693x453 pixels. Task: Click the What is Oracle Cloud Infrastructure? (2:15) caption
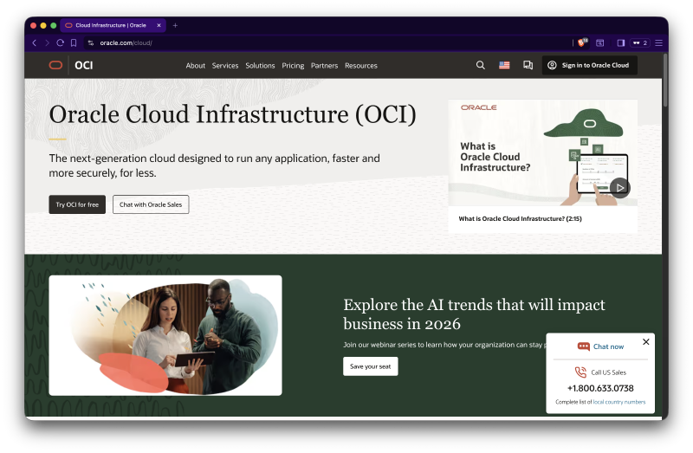tap(521, 218)
